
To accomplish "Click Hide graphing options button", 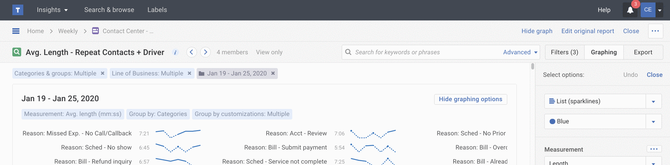I will [x=470, y=99].
